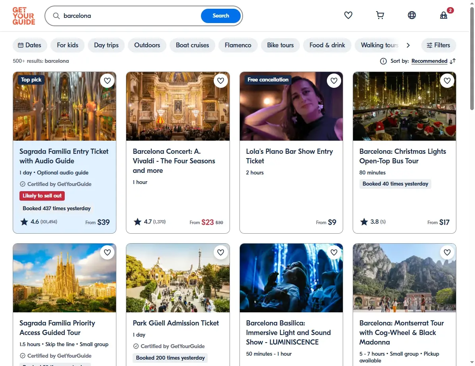Select the Flamenco category chip

[x=238, y=45]
